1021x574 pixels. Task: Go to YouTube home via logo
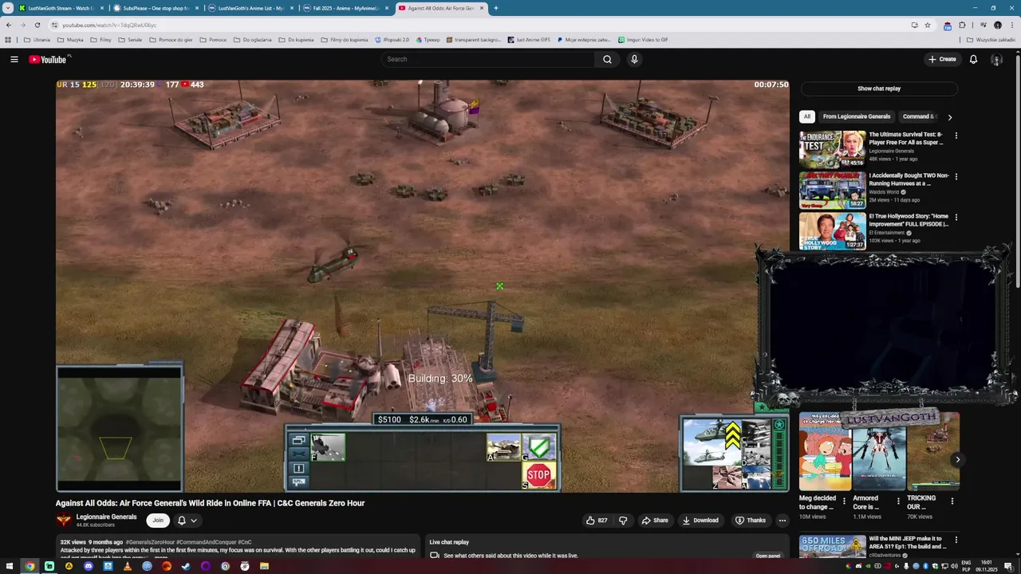(x=49, y=59)
